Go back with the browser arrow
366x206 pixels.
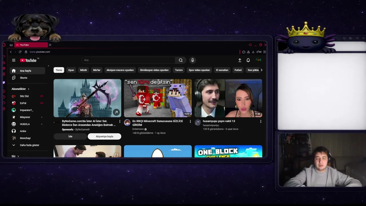pyautogui.click(x=11, y=52)
